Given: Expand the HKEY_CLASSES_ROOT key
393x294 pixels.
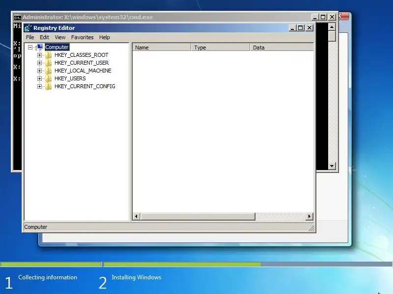Looking at the screenshot, I should 39,55.
